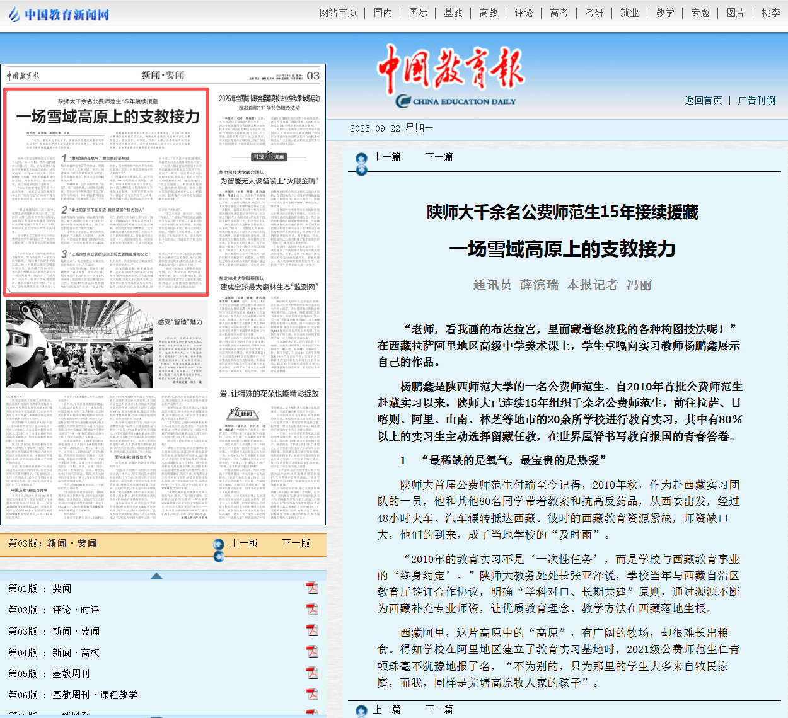Screen dimensions: 788x718
Task: Open PDF icon beside 第05版 基教周刊
Action: (x=312, y=673)
